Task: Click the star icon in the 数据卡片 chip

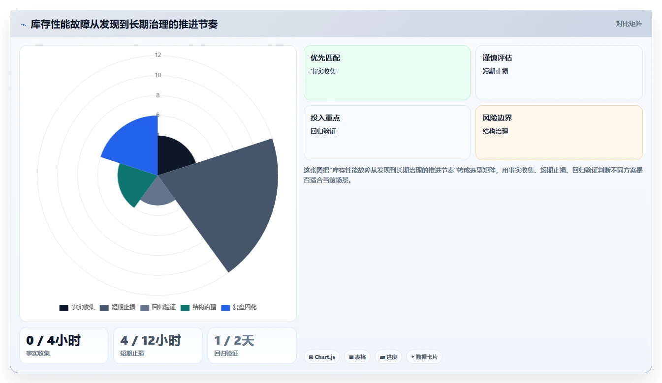Action: tap(412, 357)
